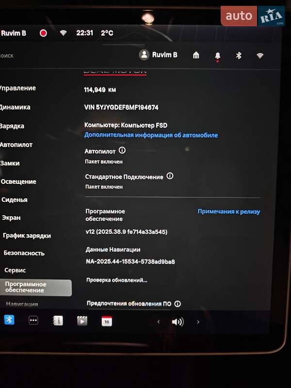This screenshot has width=291, height=388.
Task: Tap the 2°C temperature reading
Action: coord(107,33)
